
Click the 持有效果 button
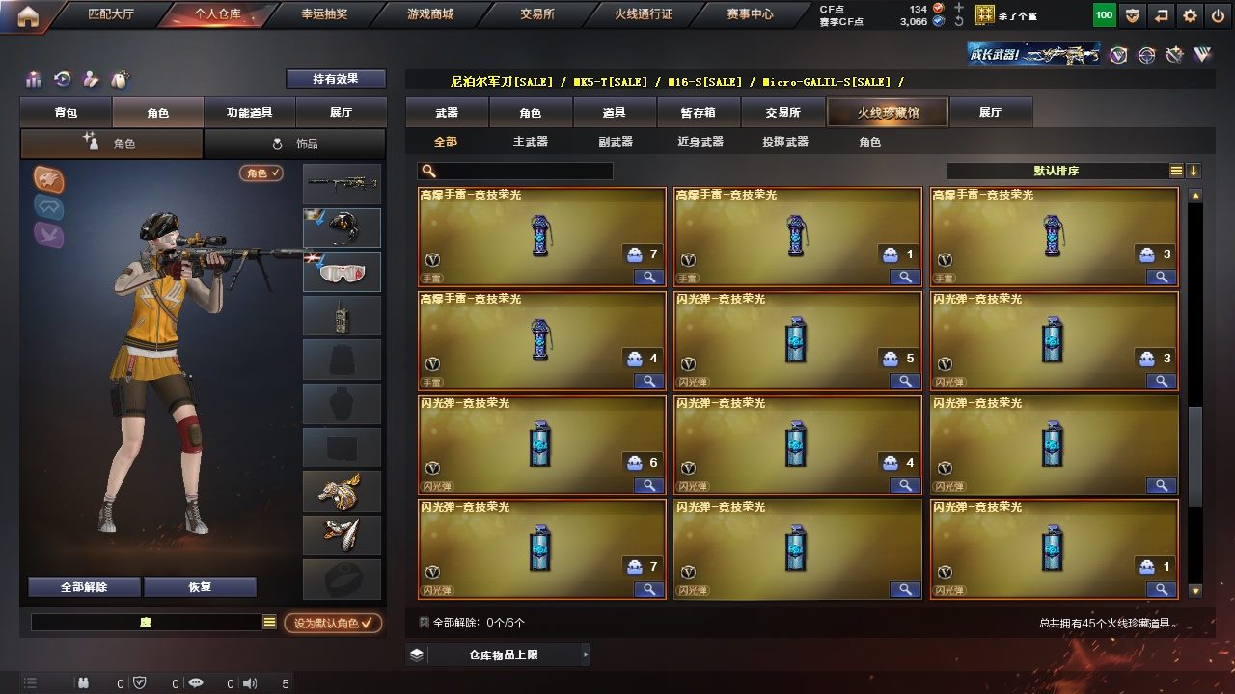pos(336,79)
